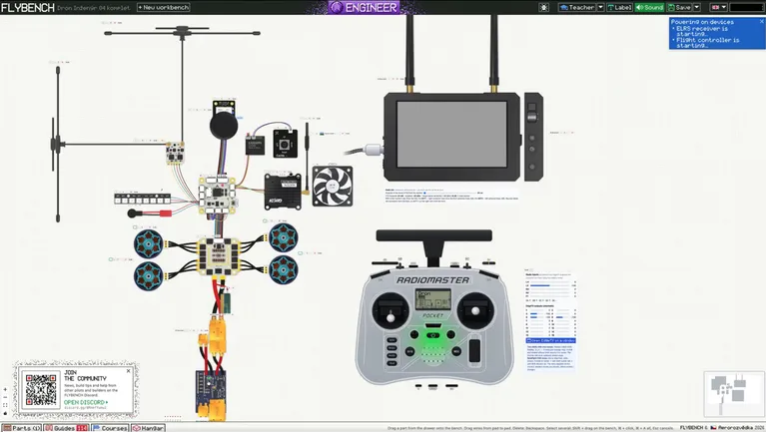Click the 'Dron' text on the radio LCD
This screenshot has width=766, height=432.
tap(424, 293)
